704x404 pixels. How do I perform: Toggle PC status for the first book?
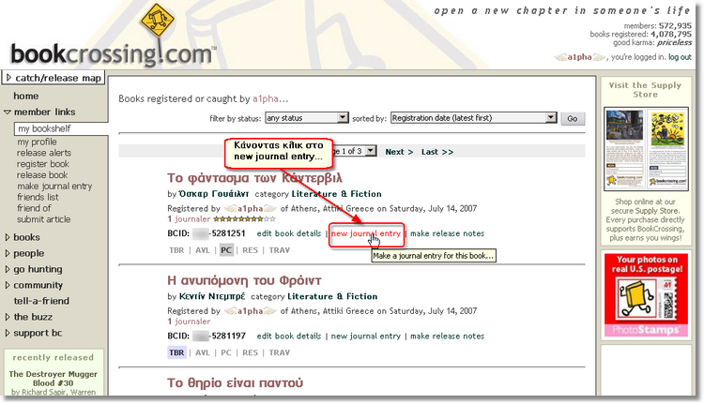pos(226,250)
